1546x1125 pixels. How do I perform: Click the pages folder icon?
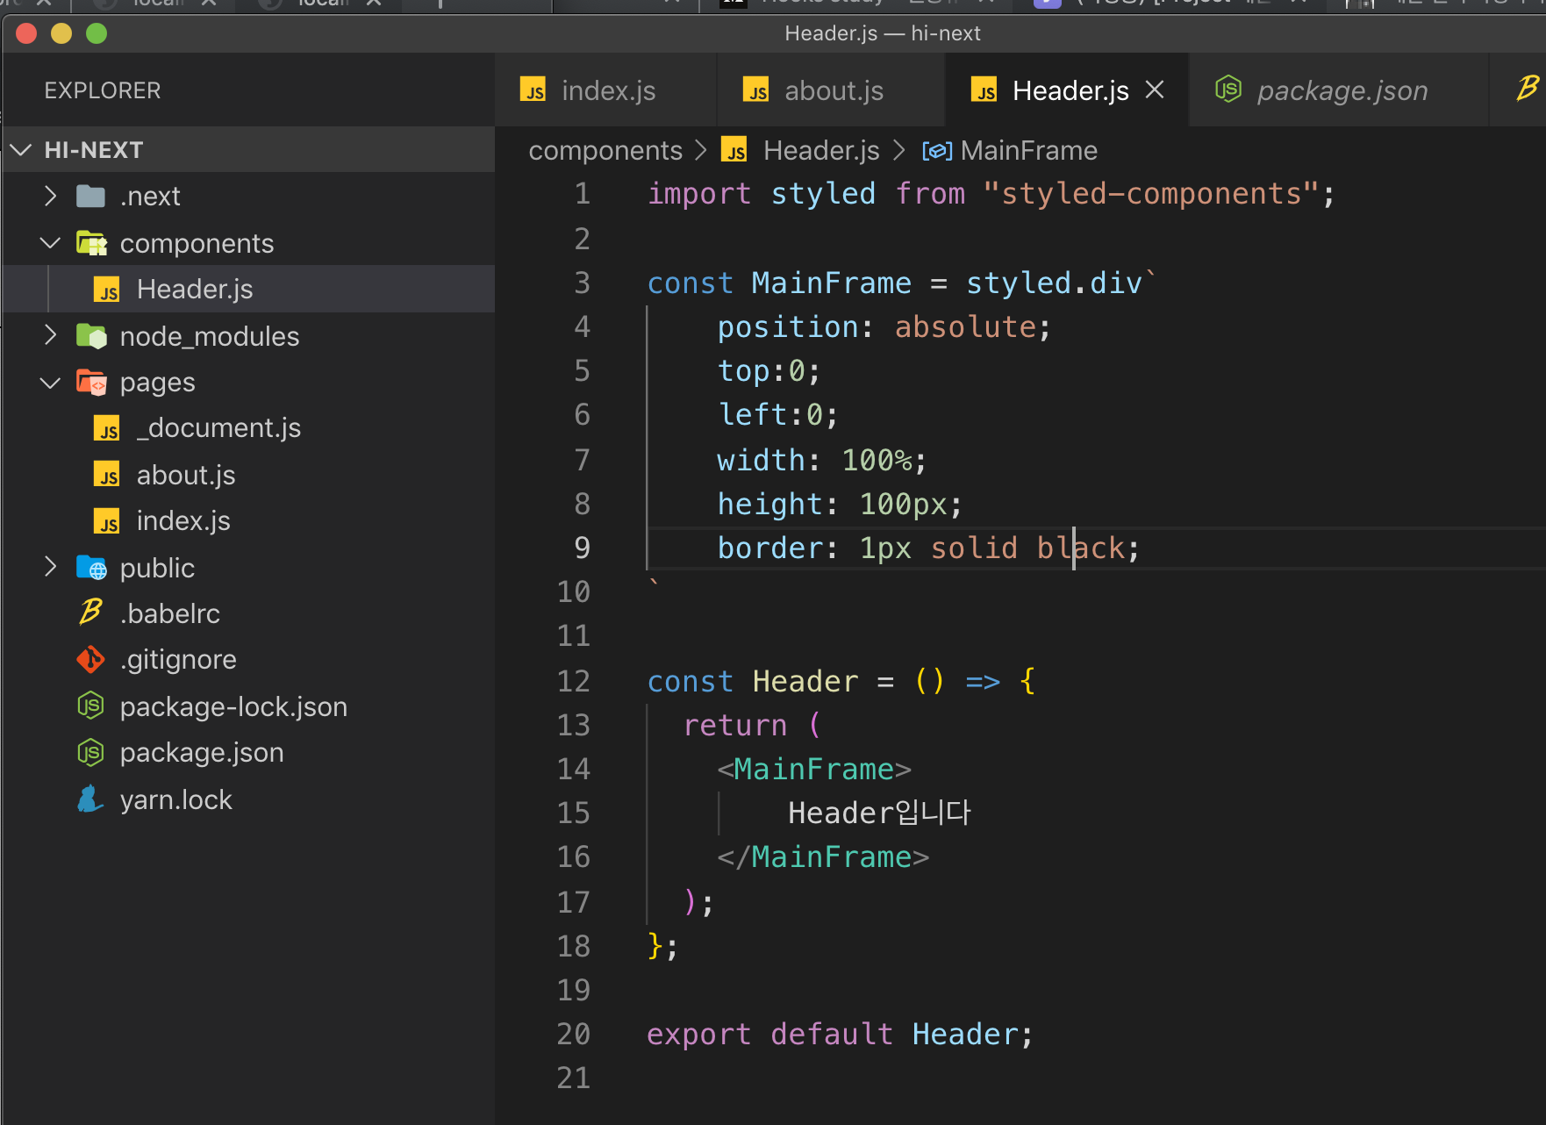coord(91,383)
